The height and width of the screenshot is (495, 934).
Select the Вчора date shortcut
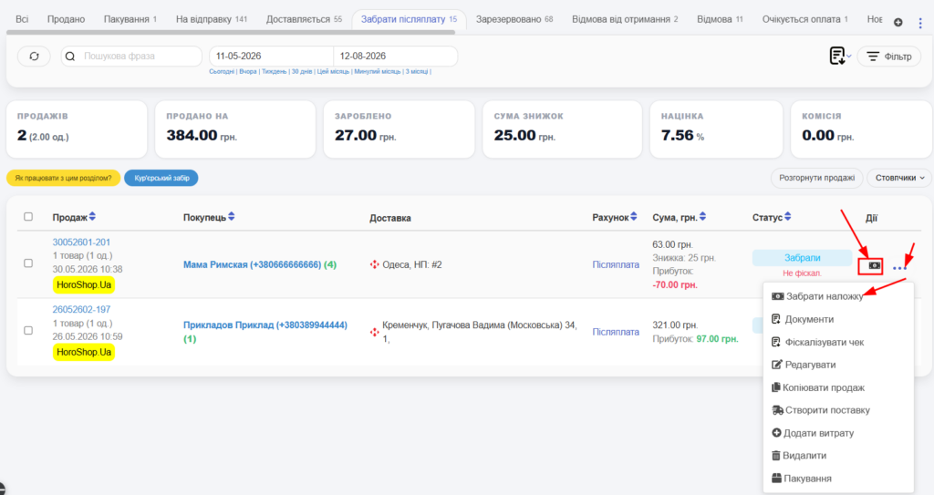pyautogui.click(x=248, y=71)
